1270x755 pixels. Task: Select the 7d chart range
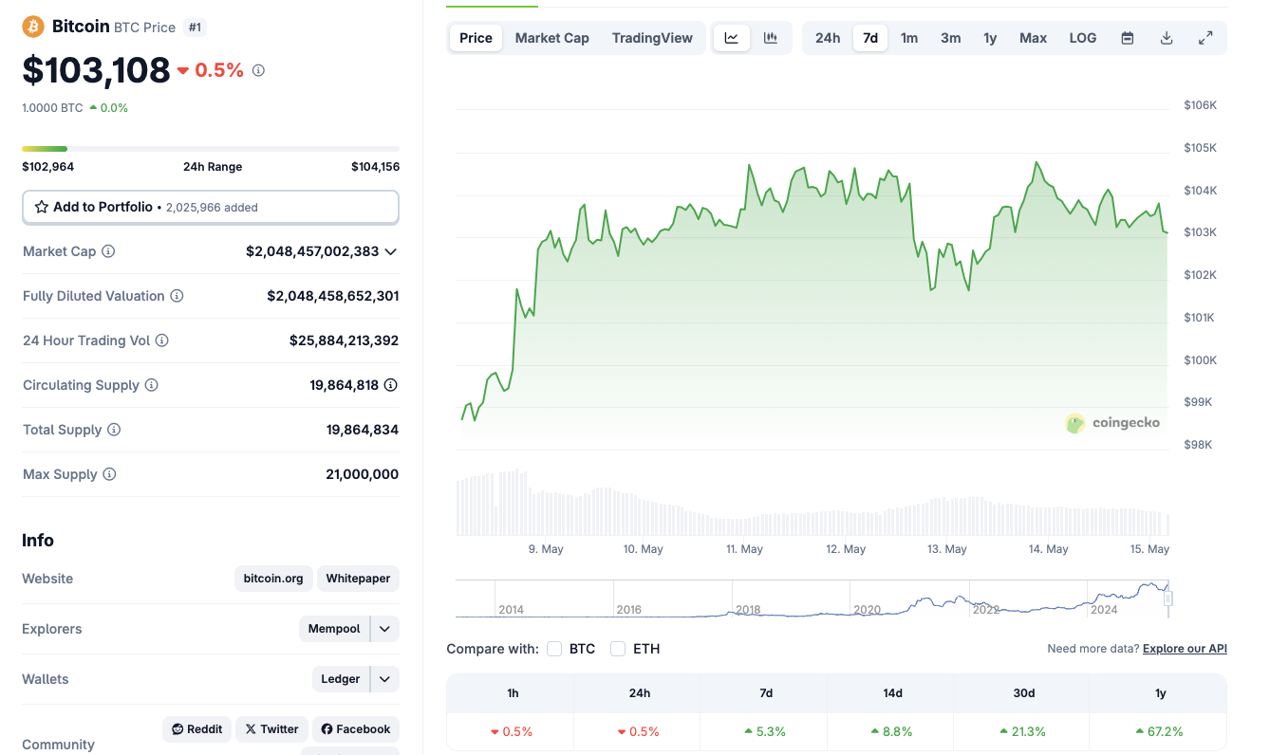[x=870, y=38]
